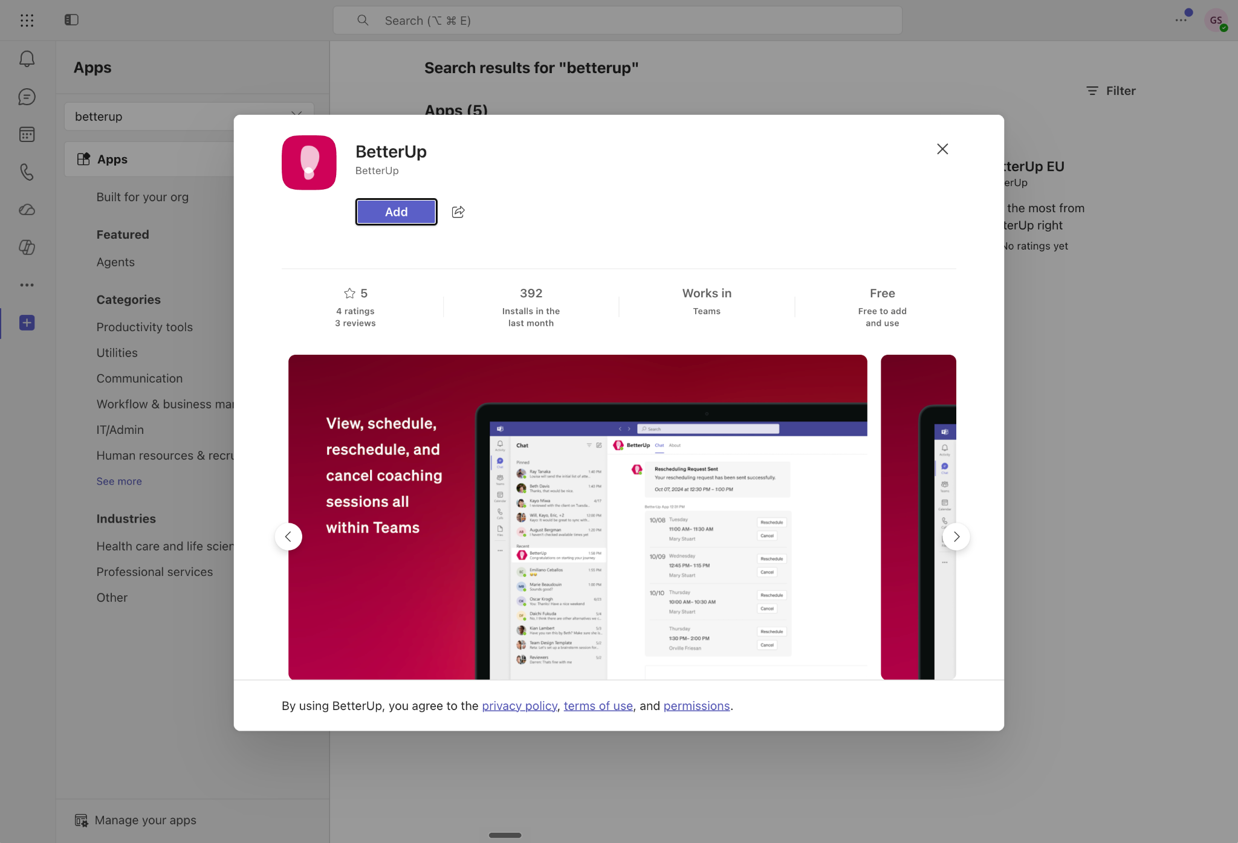The image size is (1238, 843).
Task: Open the privacy policy link
Action: (x=519, y=706)
